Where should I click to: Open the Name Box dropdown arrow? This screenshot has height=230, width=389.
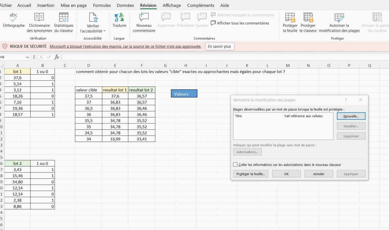28,57
